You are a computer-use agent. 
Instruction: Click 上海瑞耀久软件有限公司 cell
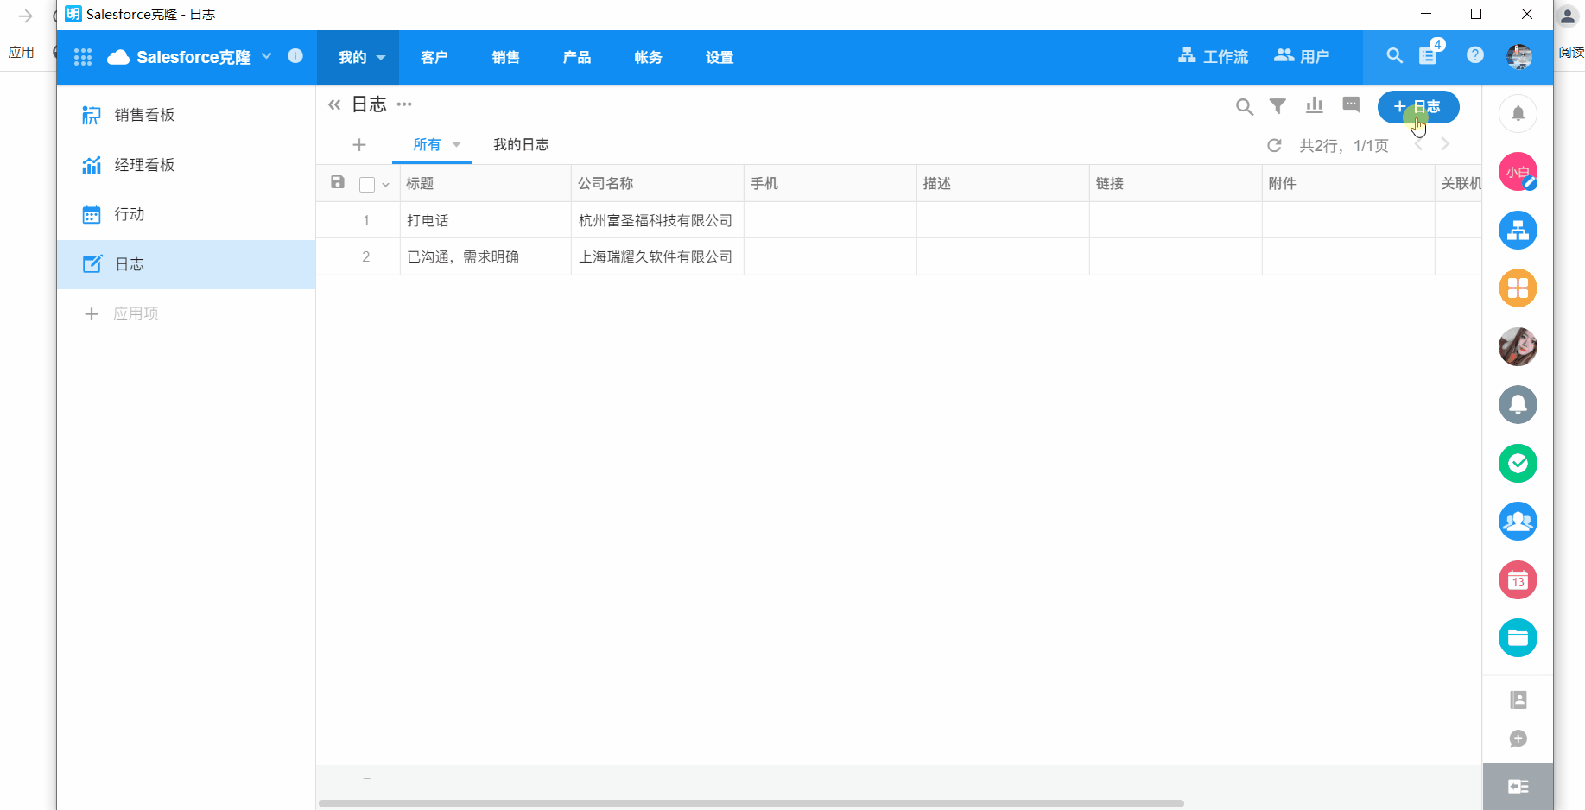(656, 256)
